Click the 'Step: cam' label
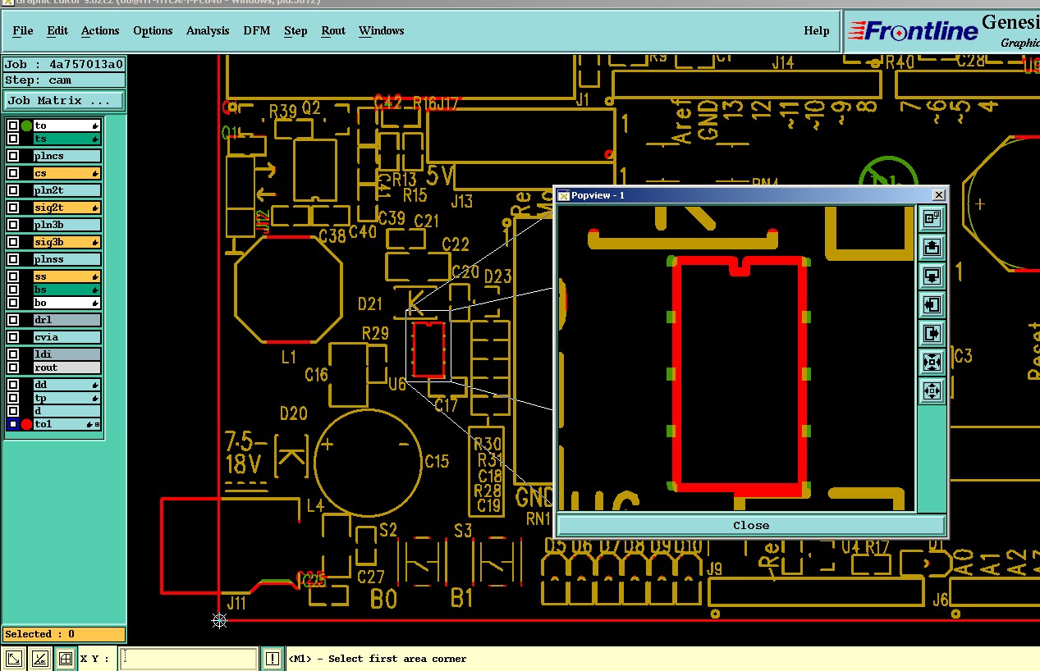Screen dimensions: 1040x671 pyautogui.click(x=64, y=80)
